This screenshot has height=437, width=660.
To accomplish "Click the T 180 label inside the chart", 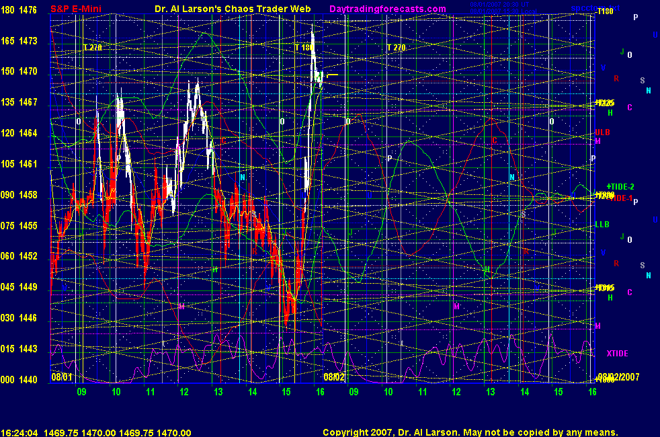I will [x=304, y=48].
